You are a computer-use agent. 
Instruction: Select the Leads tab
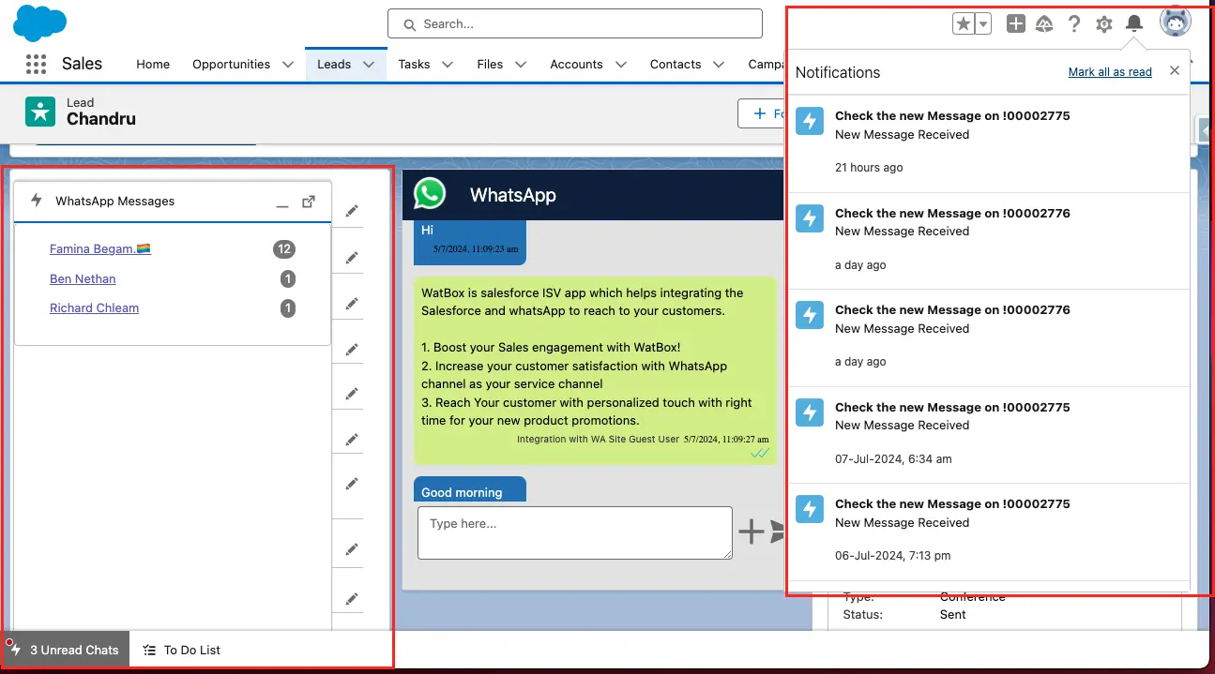pos(334,64)
